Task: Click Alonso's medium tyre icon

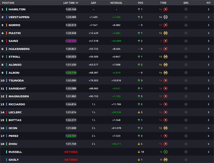Action: (x=166, y=65)
